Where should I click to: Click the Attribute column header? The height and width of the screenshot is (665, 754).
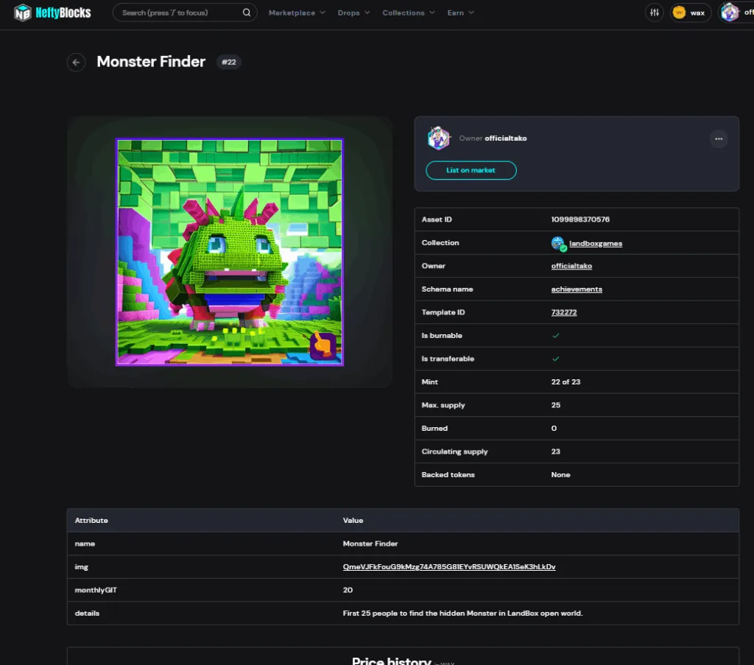point(91,520)
